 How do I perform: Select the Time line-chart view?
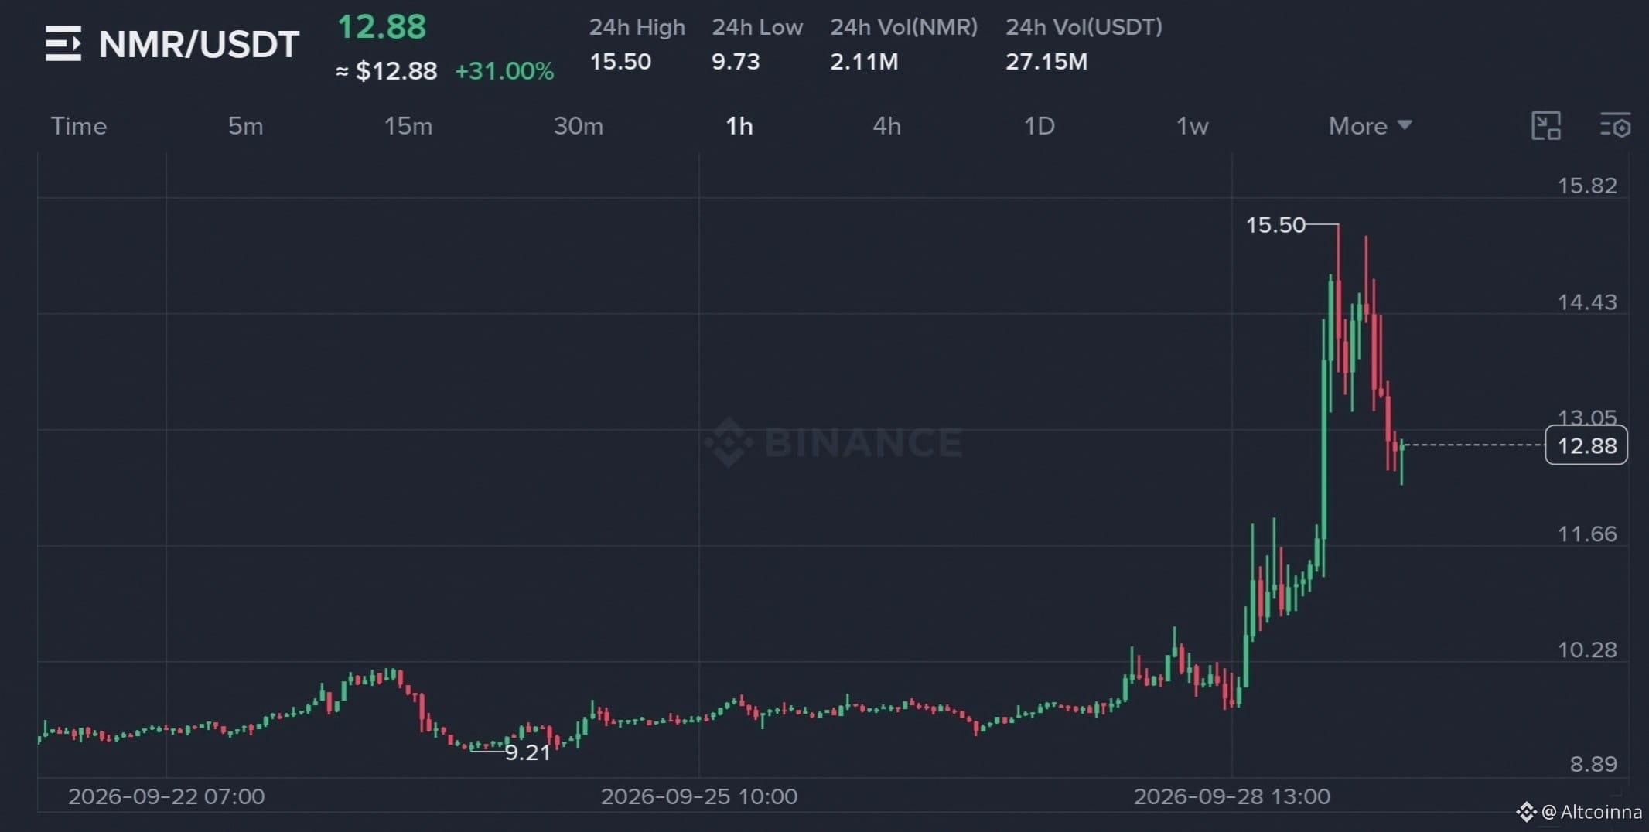pyautogui.click(x=78, y=126)
